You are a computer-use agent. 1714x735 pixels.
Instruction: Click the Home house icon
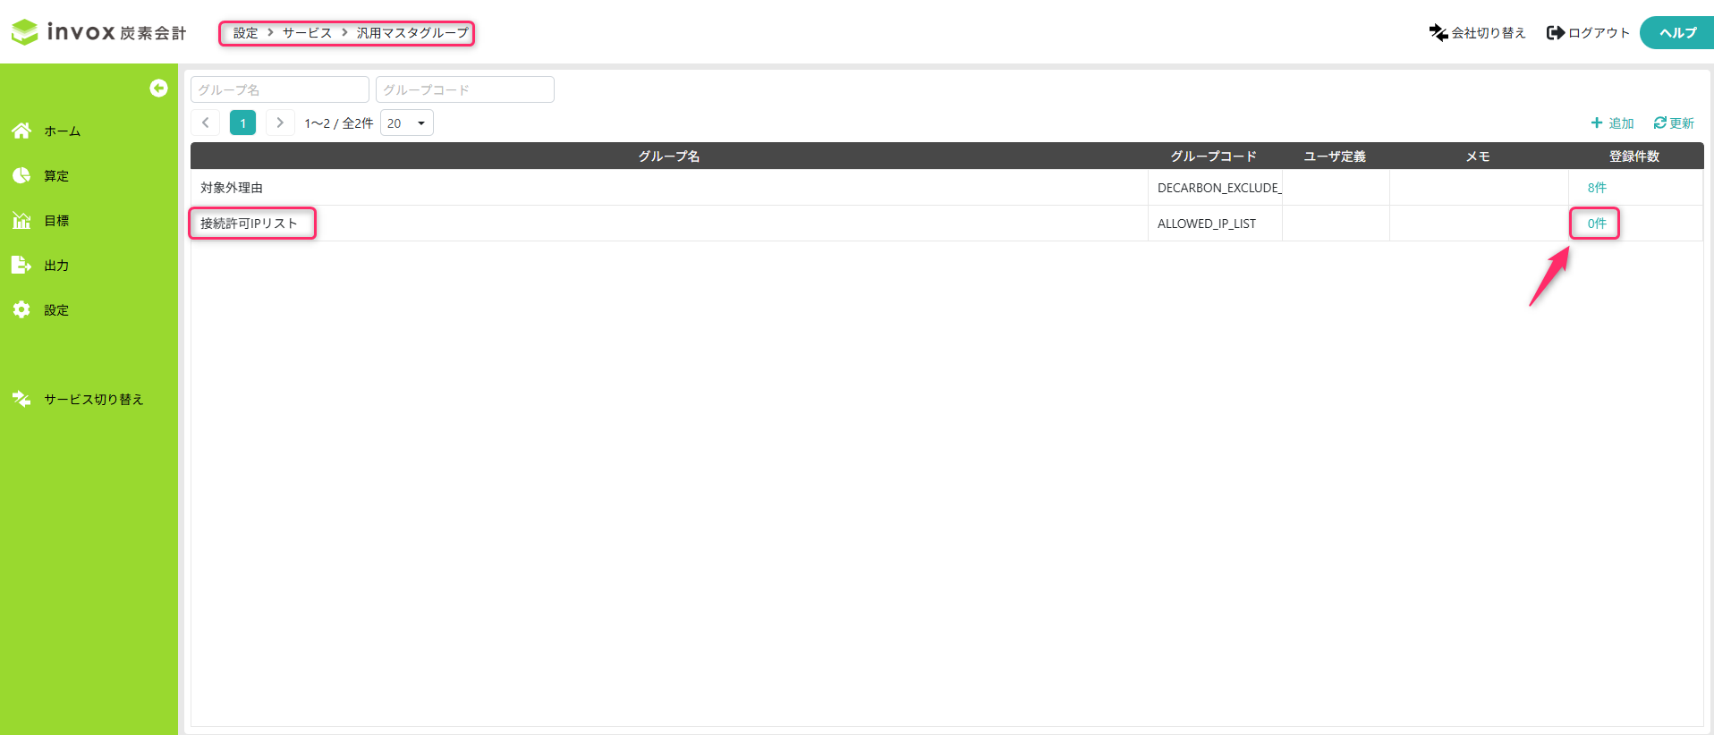(x=21, y=131)
